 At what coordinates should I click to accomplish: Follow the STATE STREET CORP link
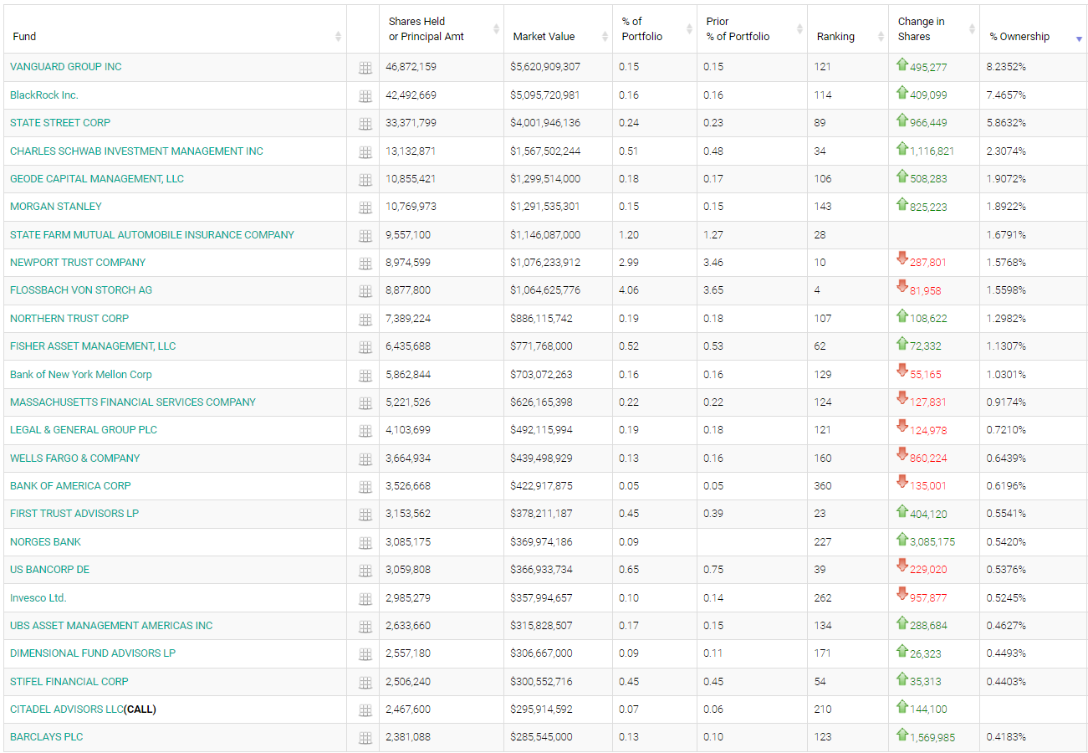(x=60, y=123)
